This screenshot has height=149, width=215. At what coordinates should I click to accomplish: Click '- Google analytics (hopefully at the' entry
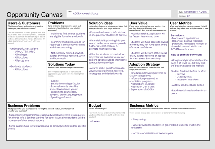pos(189,60)
